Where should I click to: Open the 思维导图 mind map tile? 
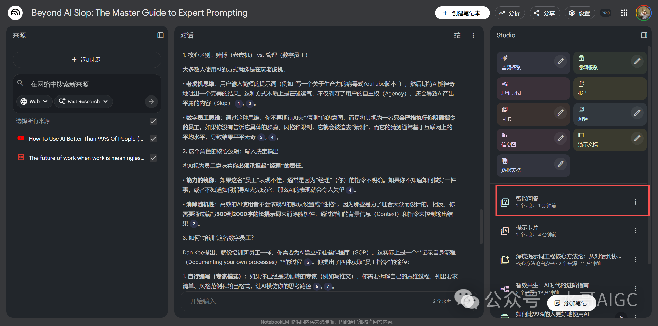(533, 89)
